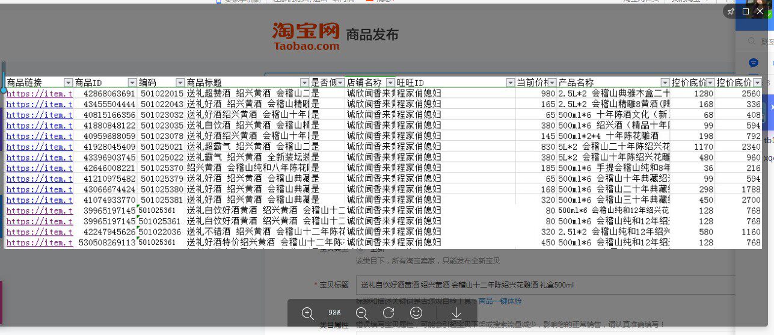Viewport: 774px width, 335px height.
Task: Expand the 商品标题 column filter arrow
Action: tap(304, 82)
